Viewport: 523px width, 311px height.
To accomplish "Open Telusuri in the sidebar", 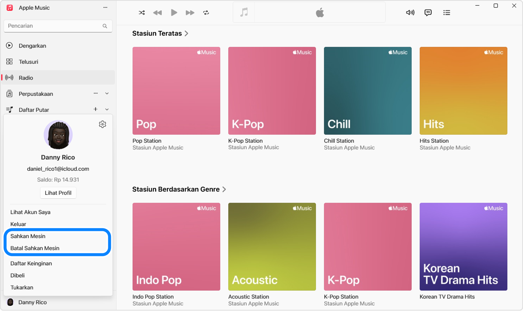I will point(58,62).
